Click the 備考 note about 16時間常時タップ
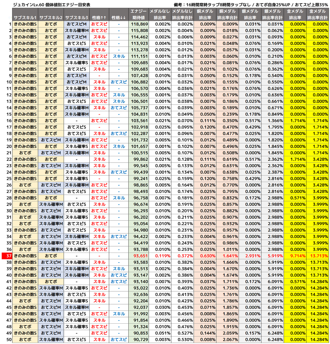The height and width of the screenshot is (344, 330). pos(251,5)
